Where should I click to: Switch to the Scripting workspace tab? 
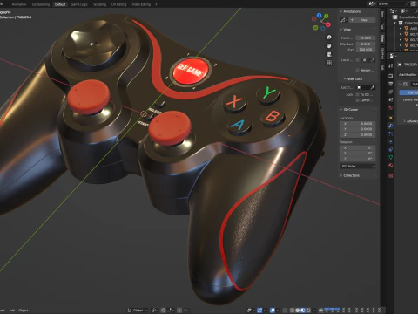coord(99,4)
